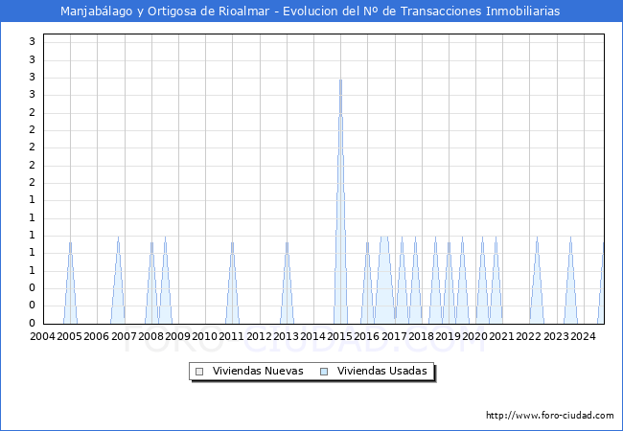623x431 pixels.
Task: Click the 2011 x-axis label
Action: (232, 336)
